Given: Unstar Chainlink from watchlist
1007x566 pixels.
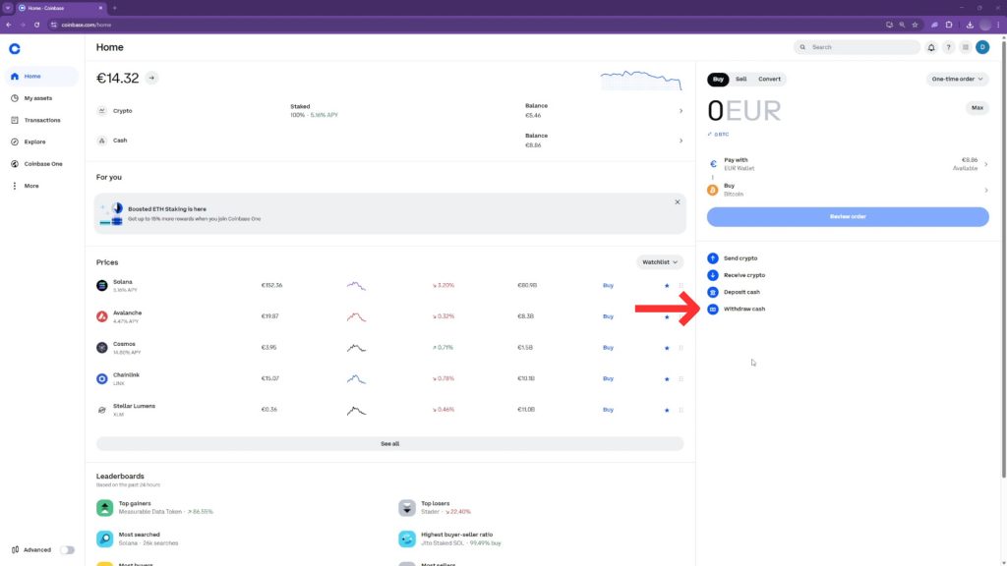Looking at the screenshot, I should pyautogui.click(x=667, y=378).
